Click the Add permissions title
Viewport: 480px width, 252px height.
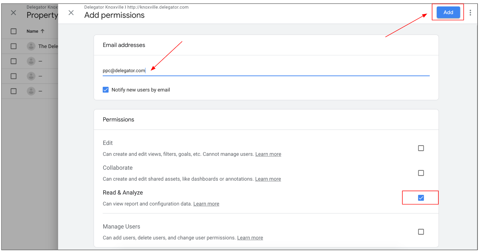point(114,15)
